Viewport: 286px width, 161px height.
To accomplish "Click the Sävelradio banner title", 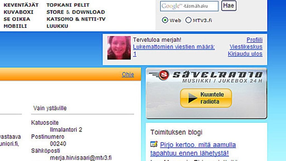I will click(x=217, y=75).
